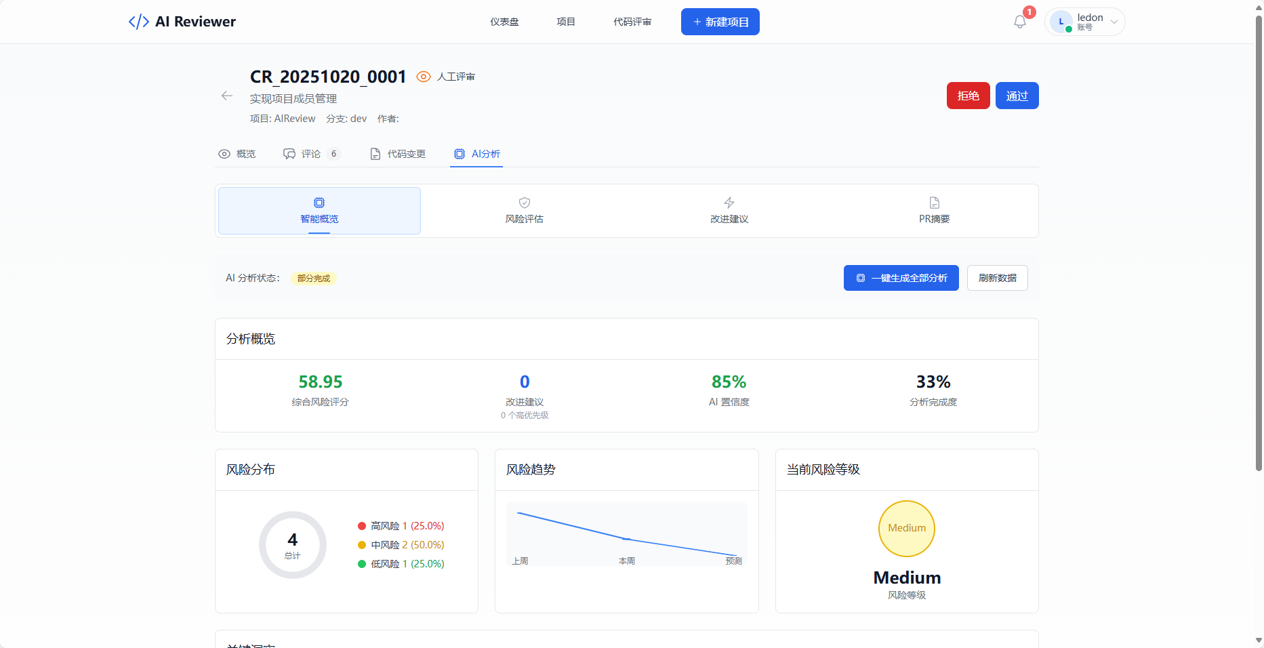Click the 低风险 1 (25.0%) legend text
1264x648 pixels.
(407, 564)
